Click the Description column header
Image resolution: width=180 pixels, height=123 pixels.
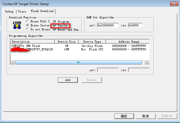coord(32,42)
